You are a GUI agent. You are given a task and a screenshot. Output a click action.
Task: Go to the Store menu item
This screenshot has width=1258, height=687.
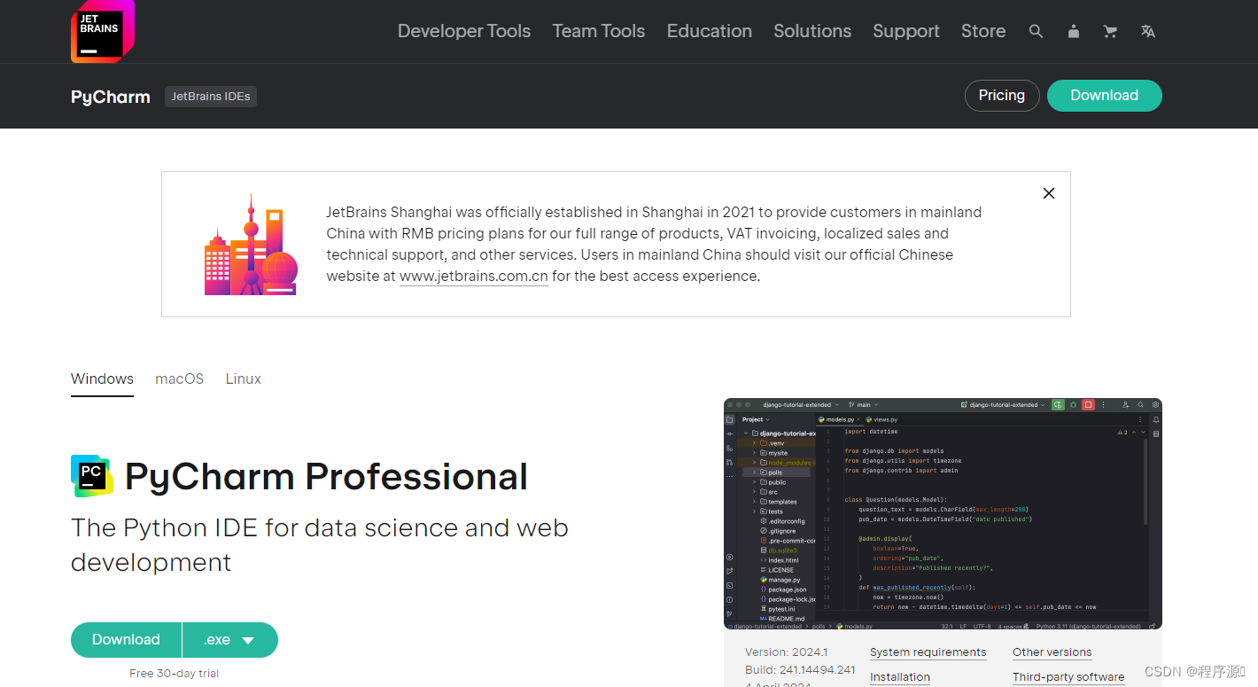click(983, 31)
